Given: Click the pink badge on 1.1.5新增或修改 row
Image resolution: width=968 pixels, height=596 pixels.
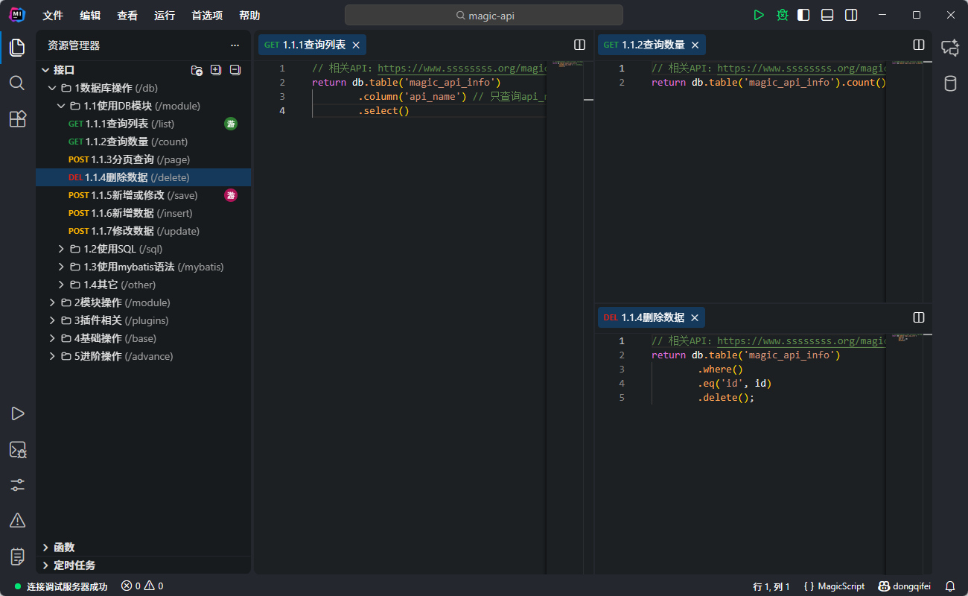Looking at the screenshot, I should (231, 195).
